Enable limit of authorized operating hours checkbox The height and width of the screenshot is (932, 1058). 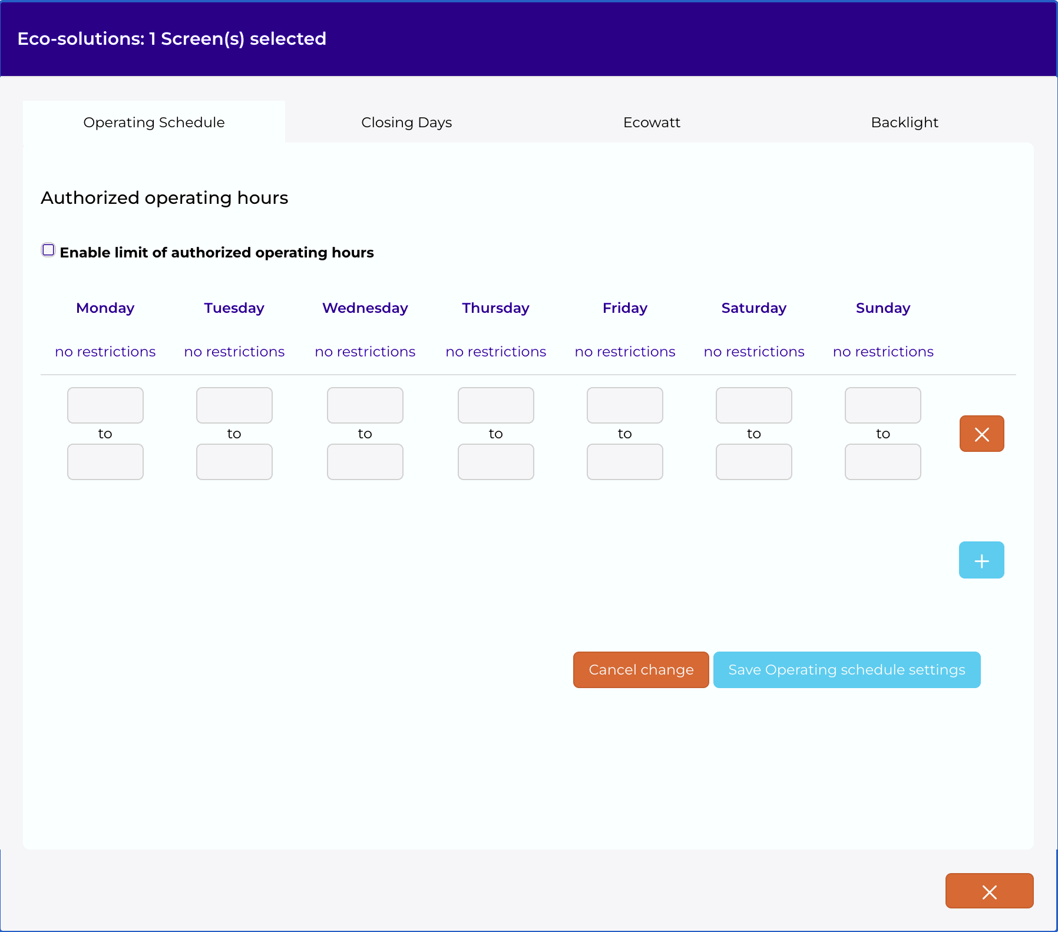coord(48,250)
